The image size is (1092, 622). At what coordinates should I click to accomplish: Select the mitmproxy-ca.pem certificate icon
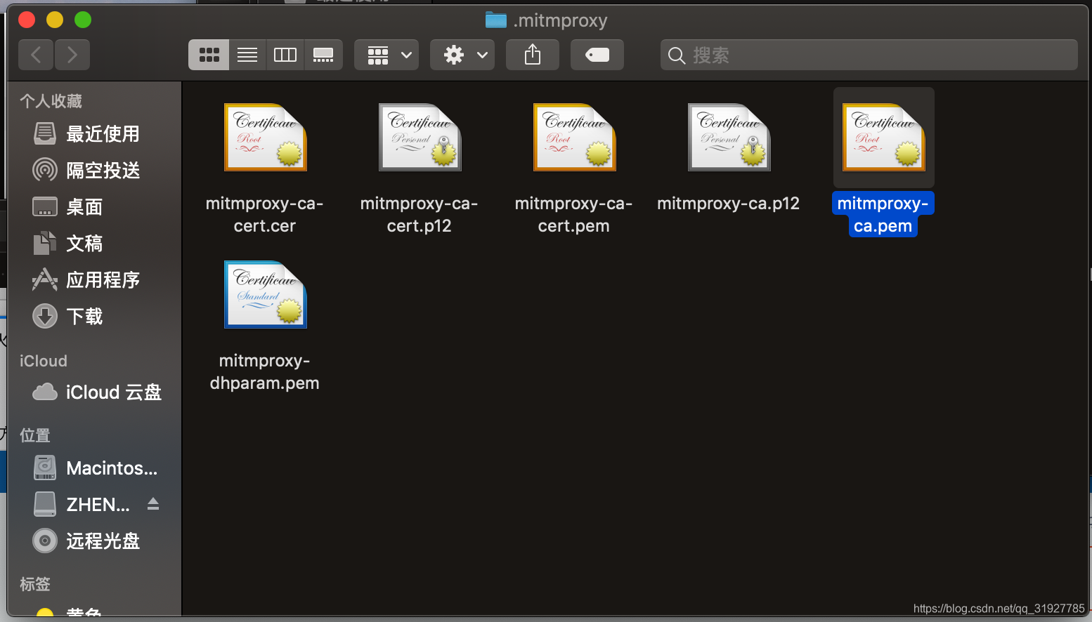[x=884, y=138]
